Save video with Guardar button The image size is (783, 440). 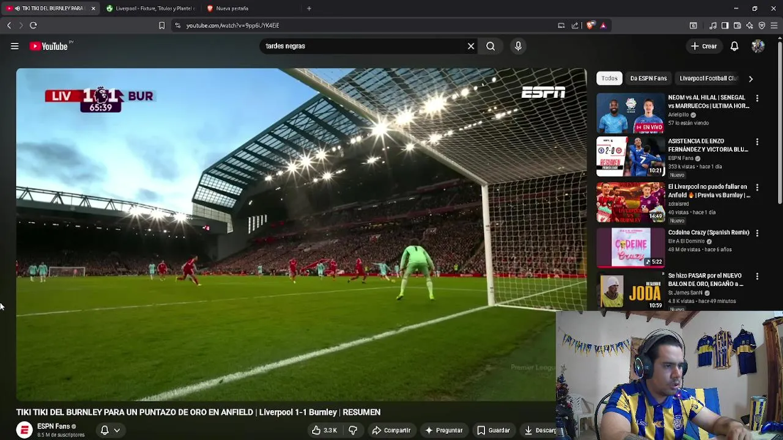coord(493,430)
